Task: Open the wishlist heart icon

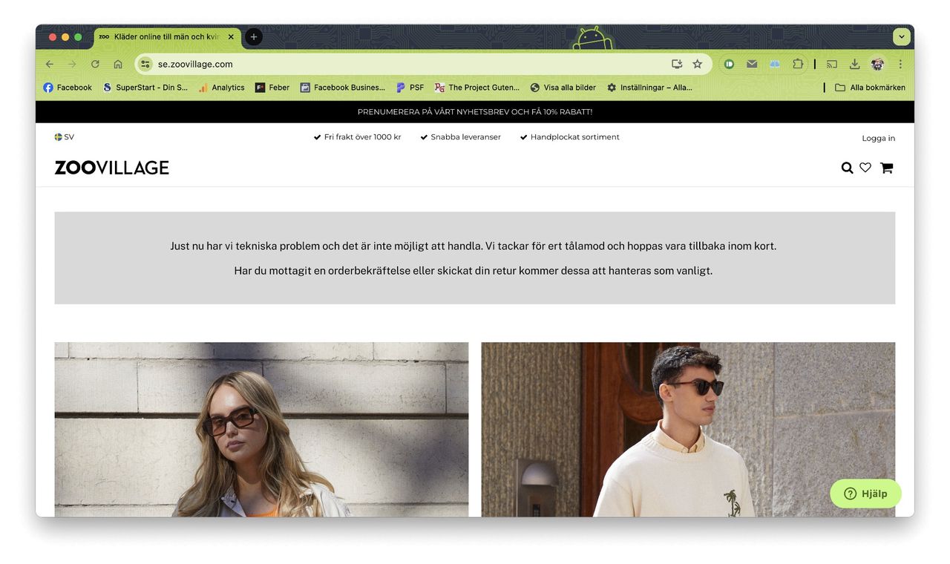Action: 865,168
